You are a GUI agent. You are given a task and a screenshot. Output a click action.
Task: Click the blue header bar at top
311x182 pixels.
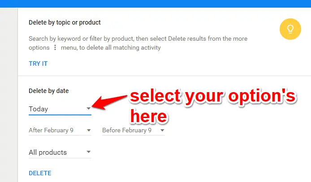[155, 4]
